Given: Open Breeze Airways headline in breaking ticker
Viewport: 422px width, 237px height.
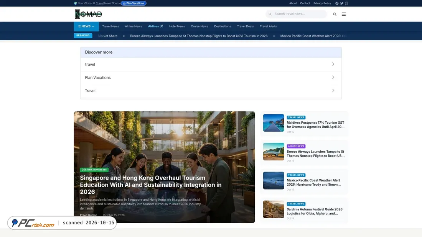Looking at the screenshot, I should click(x=199, y=36).
